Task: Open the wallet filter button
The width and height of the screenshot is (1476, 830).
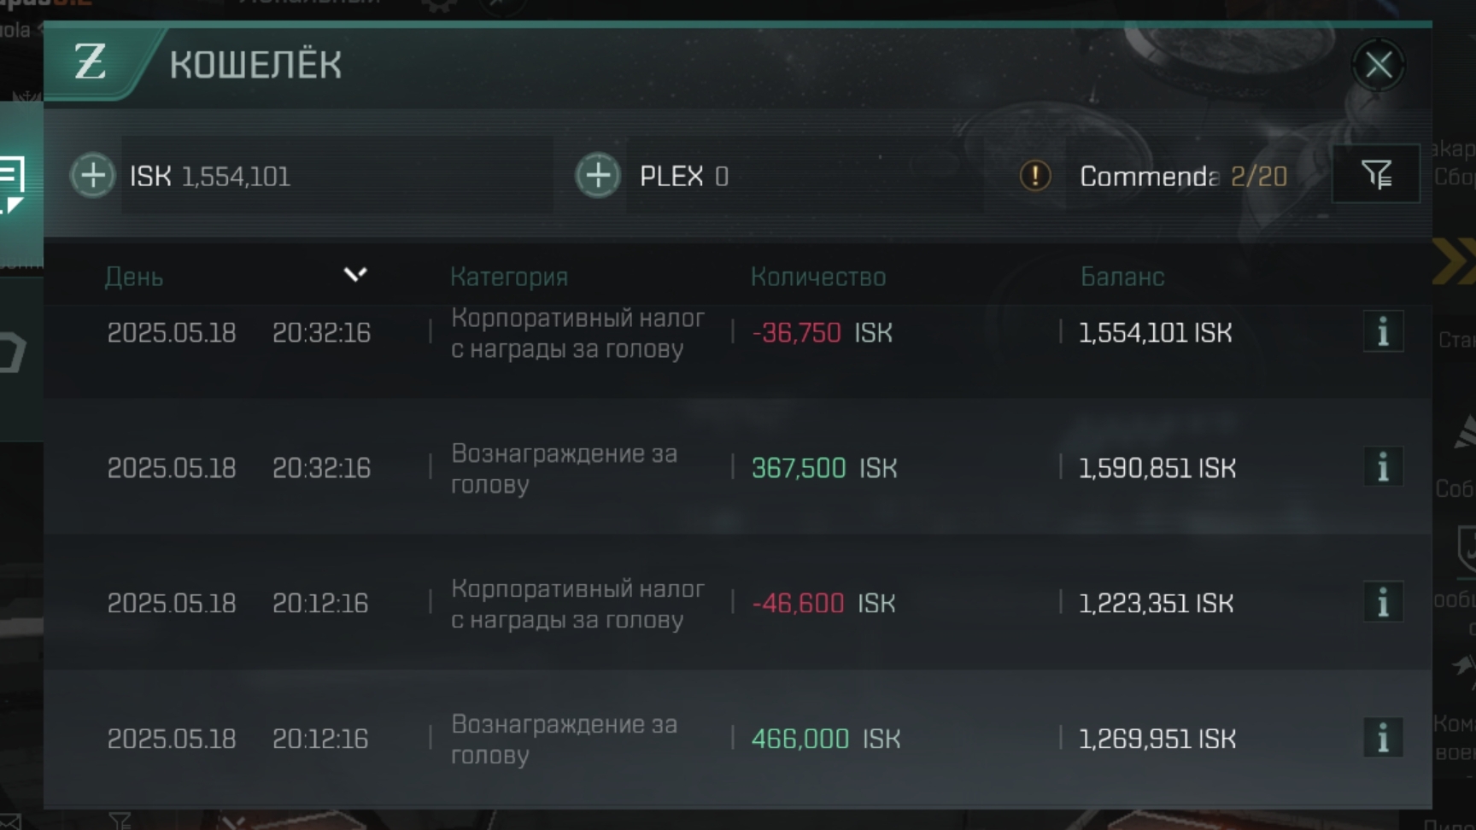Action: point(1376,174)
